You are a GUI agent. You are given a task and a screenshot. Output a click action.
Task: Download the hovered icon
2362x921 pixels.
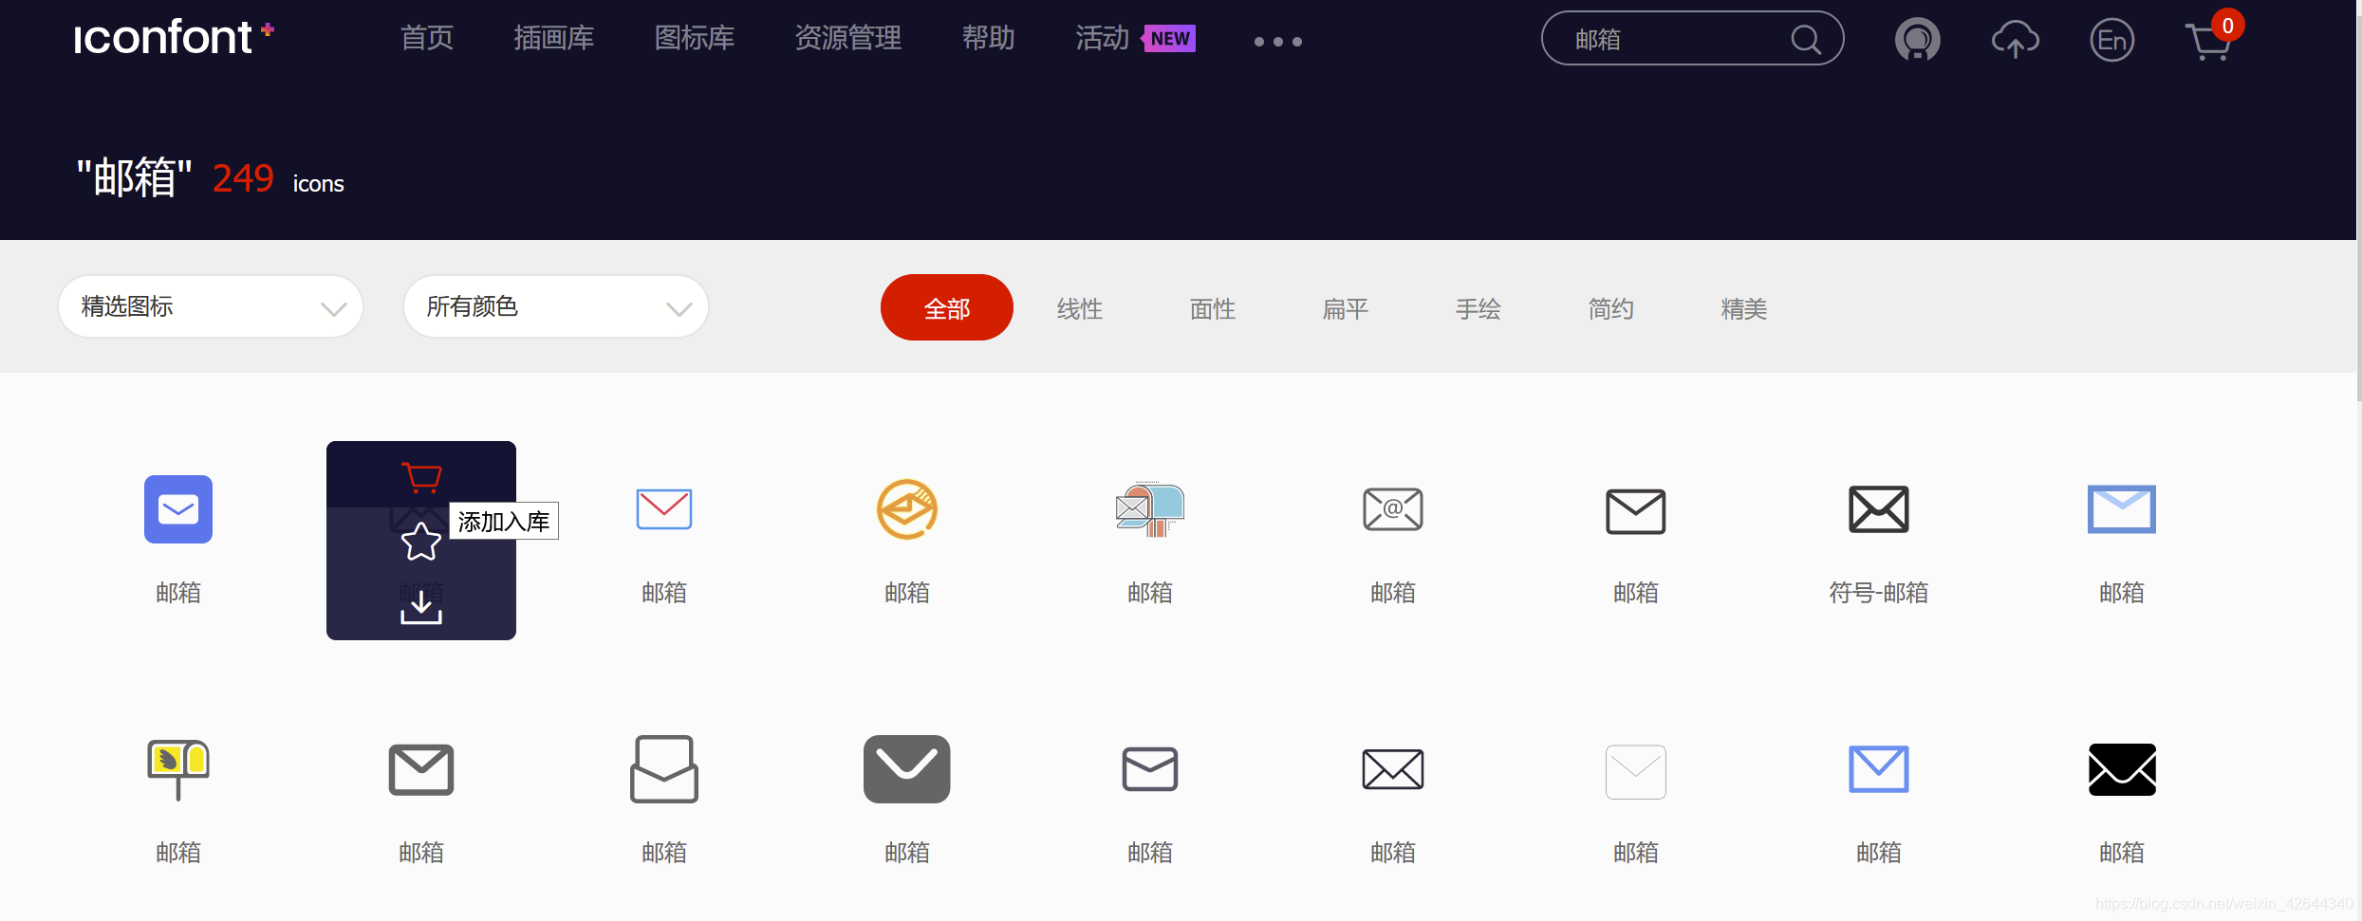point(421,607)
